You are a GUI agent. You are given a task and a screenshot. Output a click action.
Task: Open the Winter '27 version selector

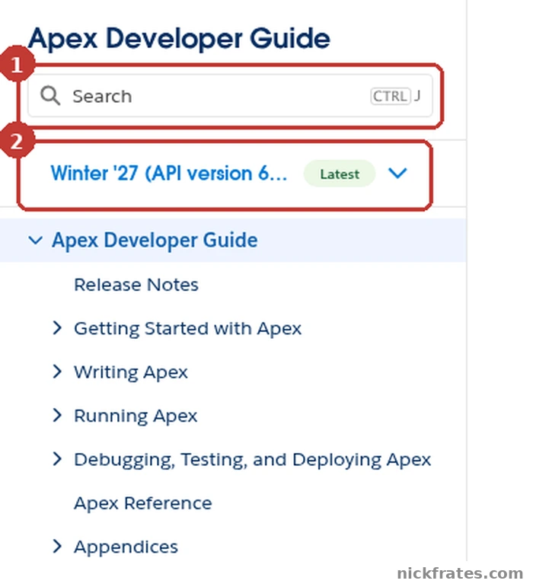click(x=228, y=174)
